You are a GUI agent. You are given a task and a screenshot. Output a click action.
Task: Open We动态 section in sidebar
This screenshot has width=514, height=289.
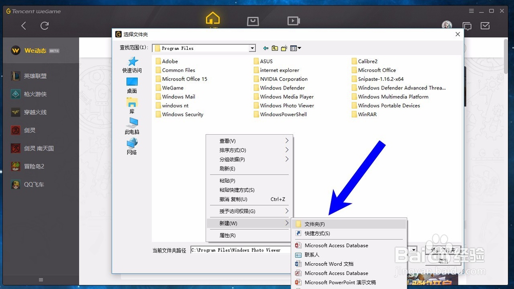tap(41, 50)
